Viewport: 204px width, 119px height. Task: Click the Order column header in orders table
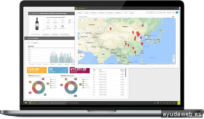(94, 70)
